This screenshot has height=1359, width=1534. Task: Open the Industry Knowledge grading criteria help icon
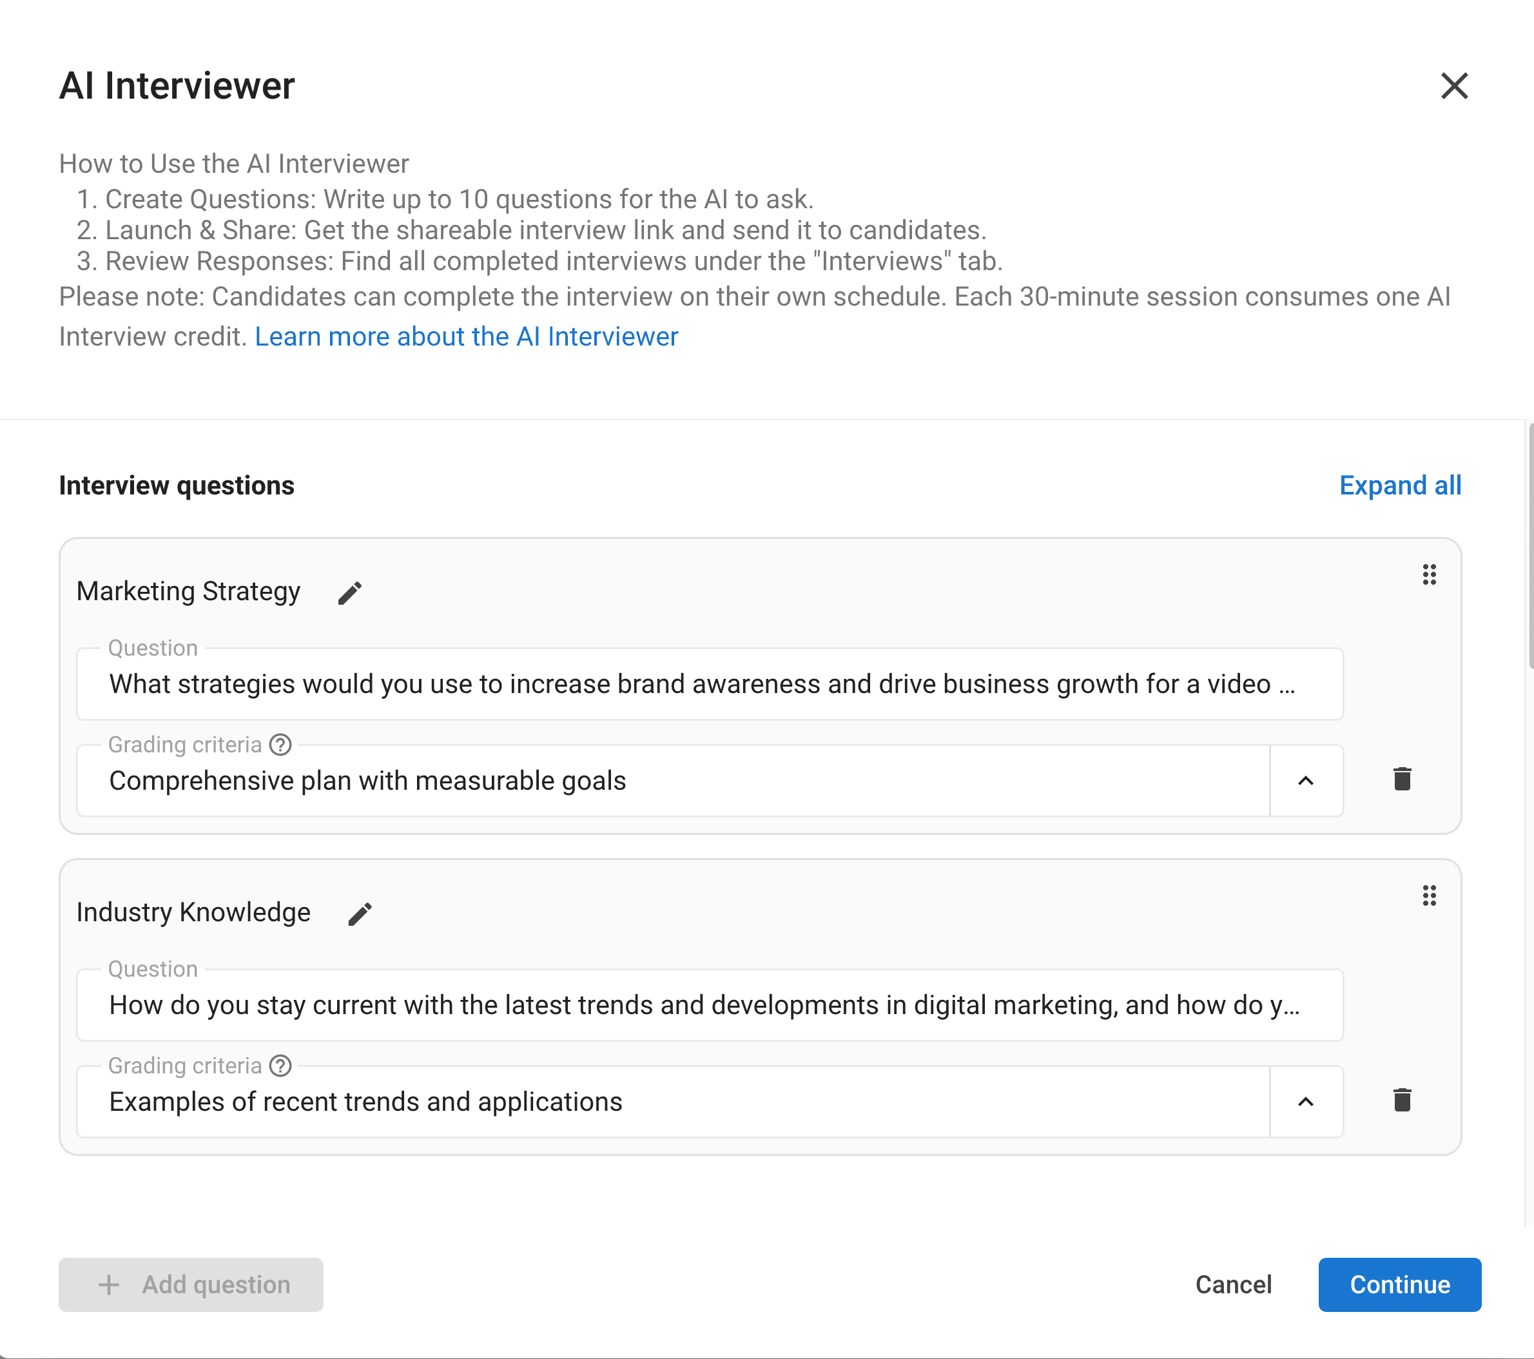click(x=280, y=1066)
